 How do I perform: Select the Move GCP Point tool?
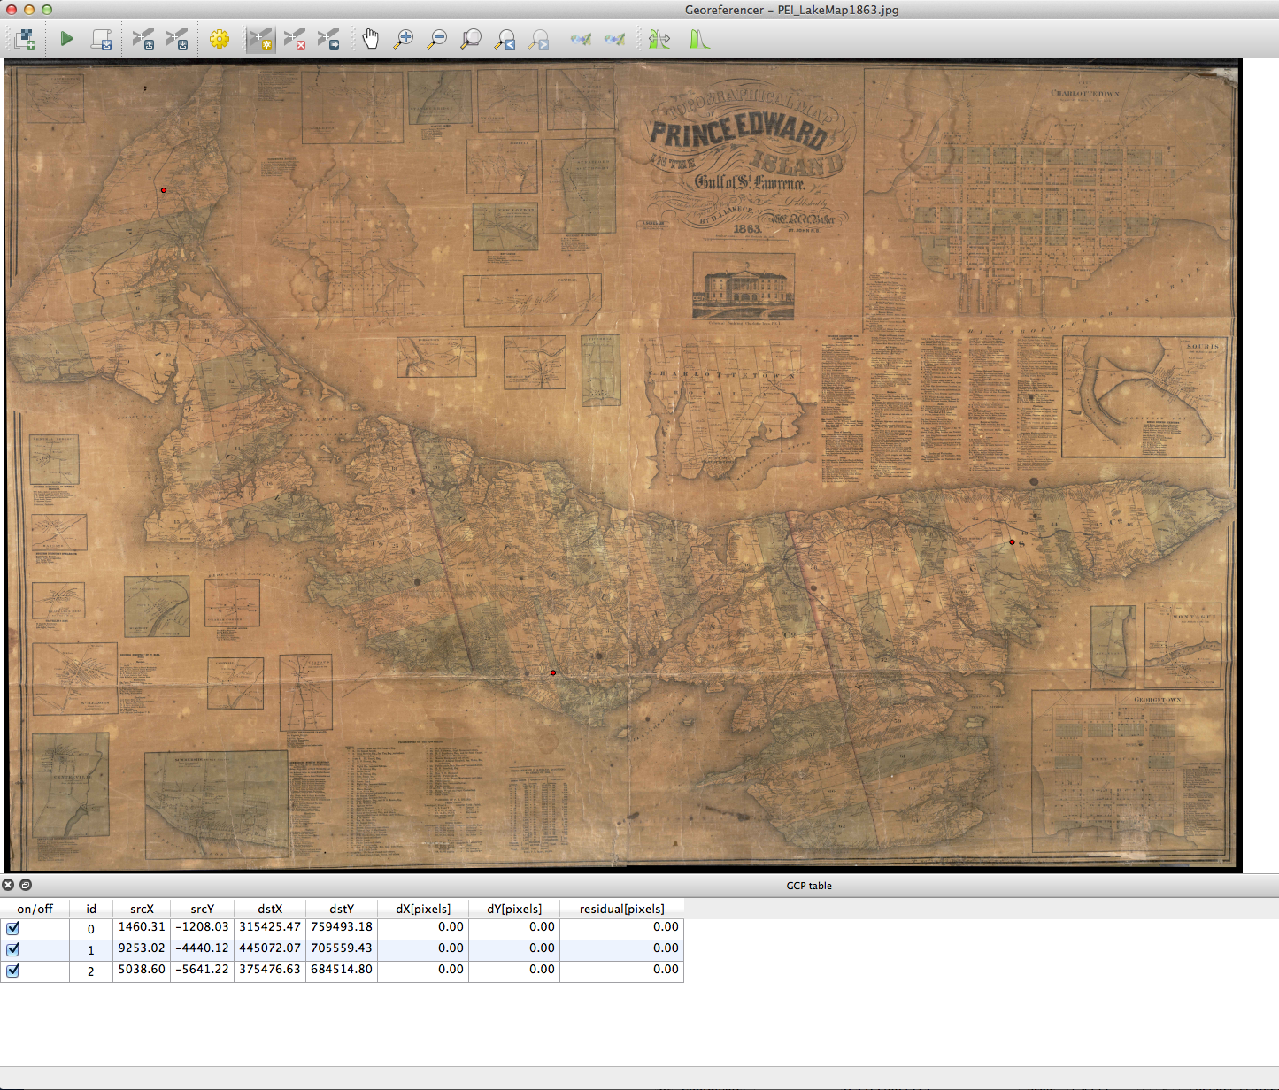pos(328,39)
